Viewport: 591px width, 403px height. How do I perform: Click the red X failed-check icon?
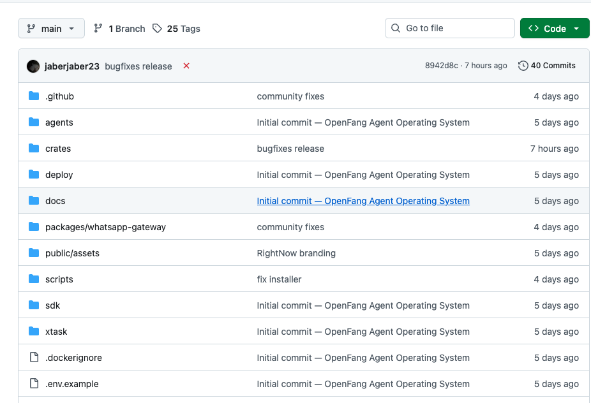(186, 66)
